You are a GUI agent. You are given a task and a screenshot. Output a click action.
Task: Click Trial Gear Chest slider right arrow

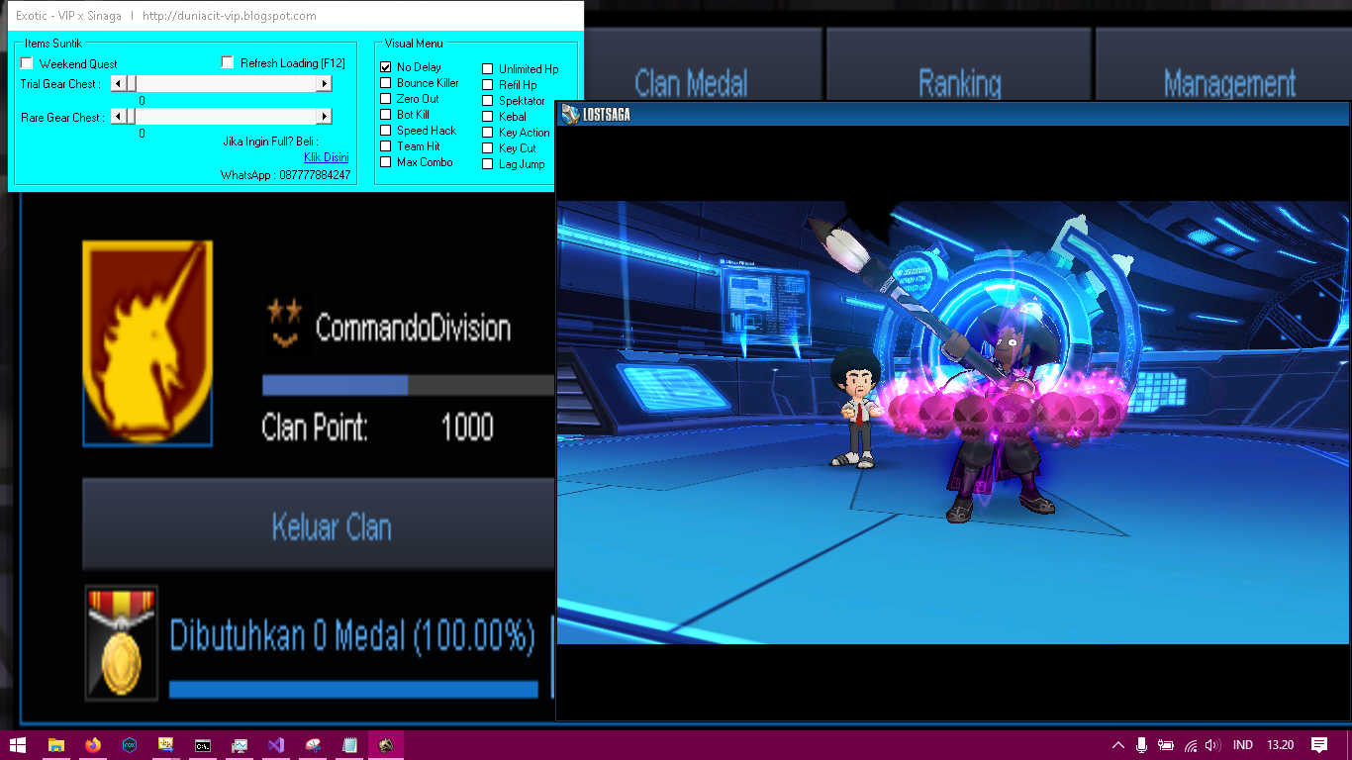(x=324, y=84)
